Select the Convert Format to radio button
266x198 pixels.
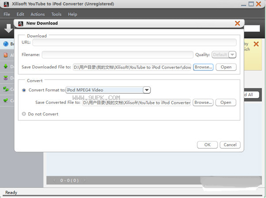(24, 90)
